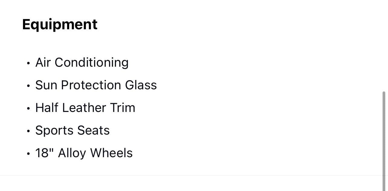The width and height of the screenshot is (388, 191).
Task: Click the scrollbar track above the thumb
Action: coord(384,45)
